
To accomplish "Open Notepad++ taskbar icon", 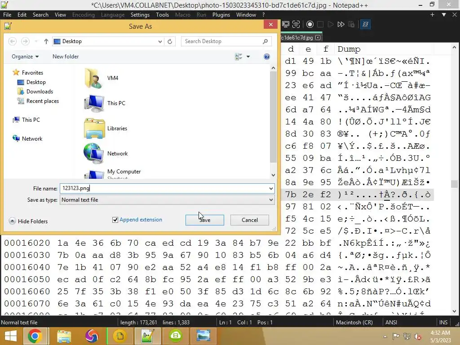I will (147, 336).
